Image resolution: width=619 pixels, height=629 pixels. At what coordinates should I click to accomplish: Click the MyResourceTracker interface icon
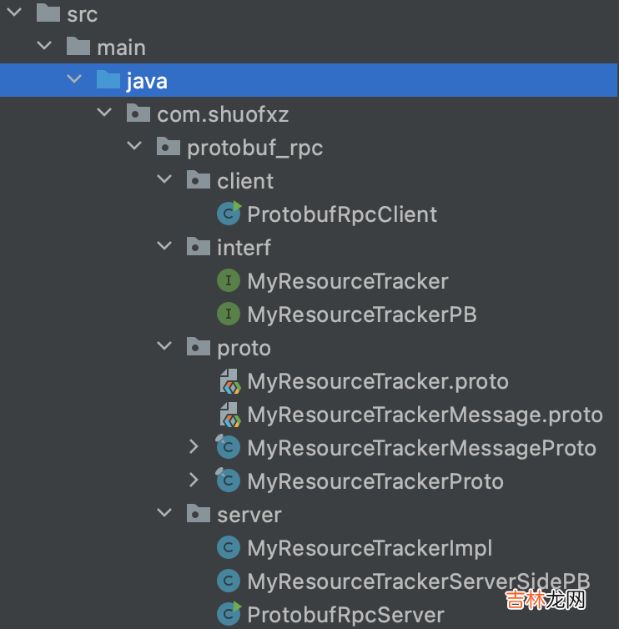229,281
